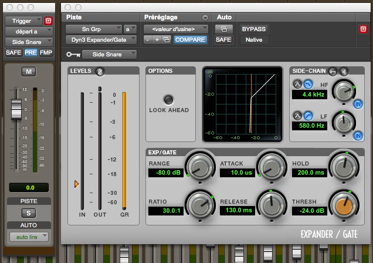The width and height of the screenshot is (373, 263).
Task: Open insert position 'a' dropdown
Action: click(130, 29)
